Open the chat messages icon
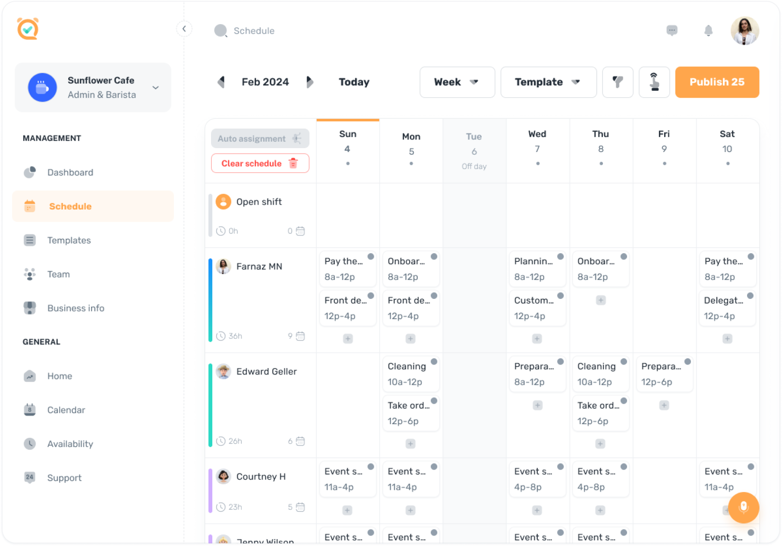The width and height of the screenshot is (782, 546). (672, 30)
